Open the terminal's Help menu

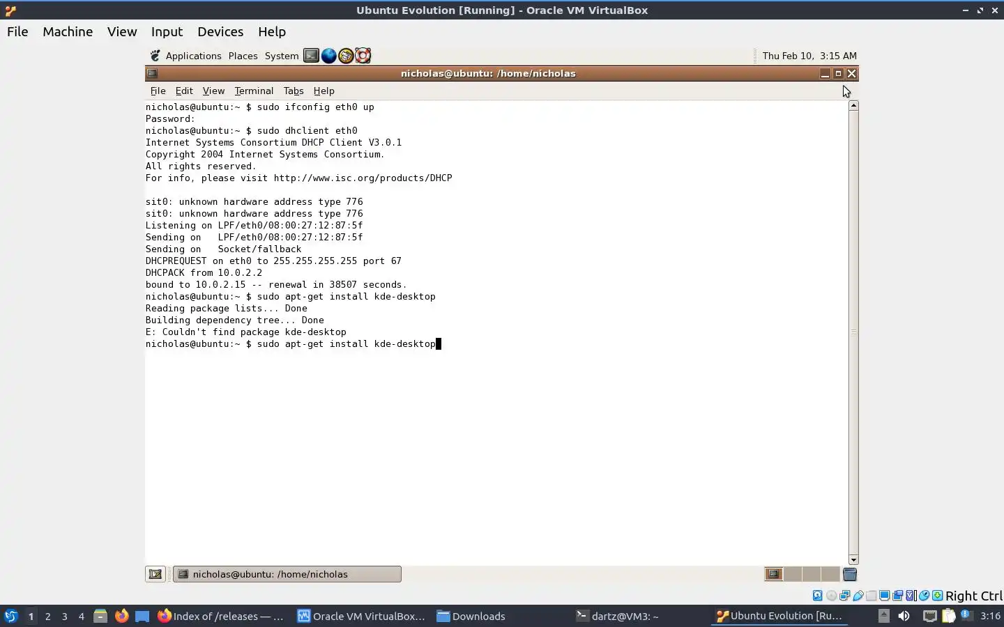[324, 91]
